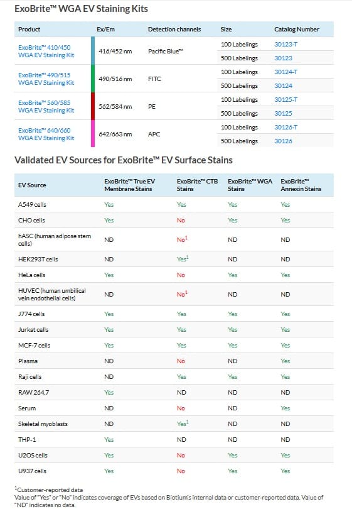Click the red 560/585 color bar
Viewport: 352px width, 509px height.
pyautogui.click(x=93, y=106)
